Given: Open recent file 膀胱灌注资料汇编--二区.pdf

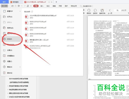Looking at the screenshot, I should point(50,41).
